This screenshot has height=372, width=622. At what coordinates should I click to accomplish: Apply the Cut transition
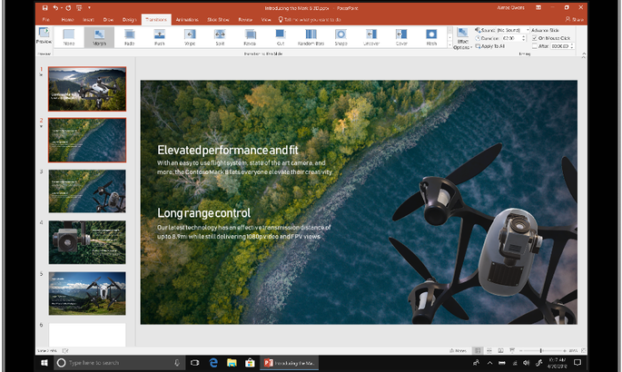pos(281,37)
